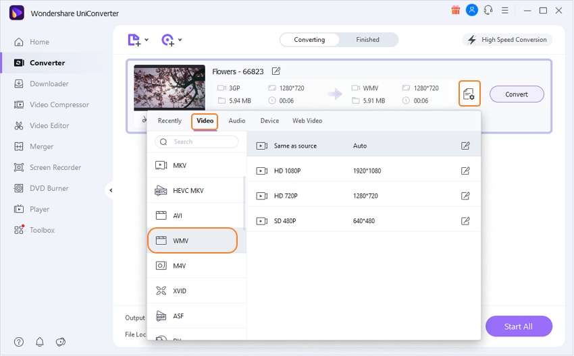The height and width of the screenshot is (356, 574).
Task: Switch to the Finished tab
Action: click(x=367, y=40)
